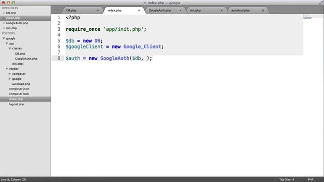Image resolution: width=324 pixels, height=182 pixels.
Task: Toggle full screen with the top-right arrows icon
Action: [x=320, y=3]
